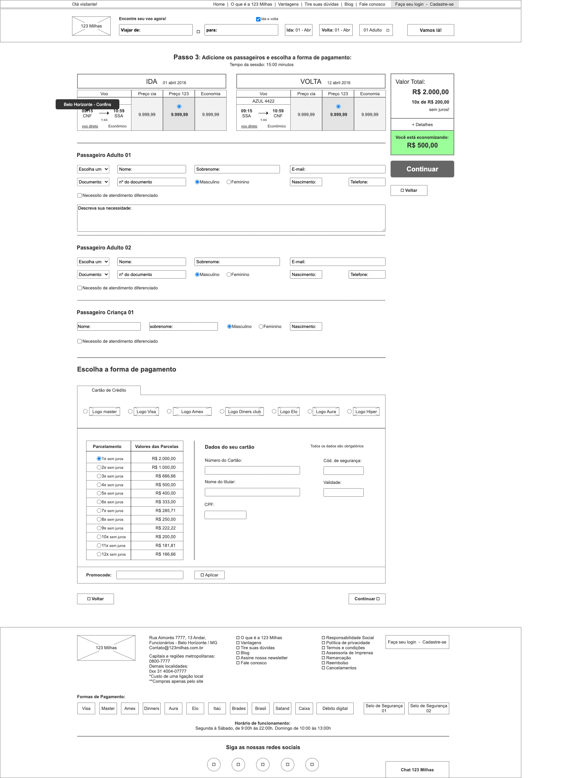
Task: Expand + Detalhes of total value
Action: click(422, 124)
